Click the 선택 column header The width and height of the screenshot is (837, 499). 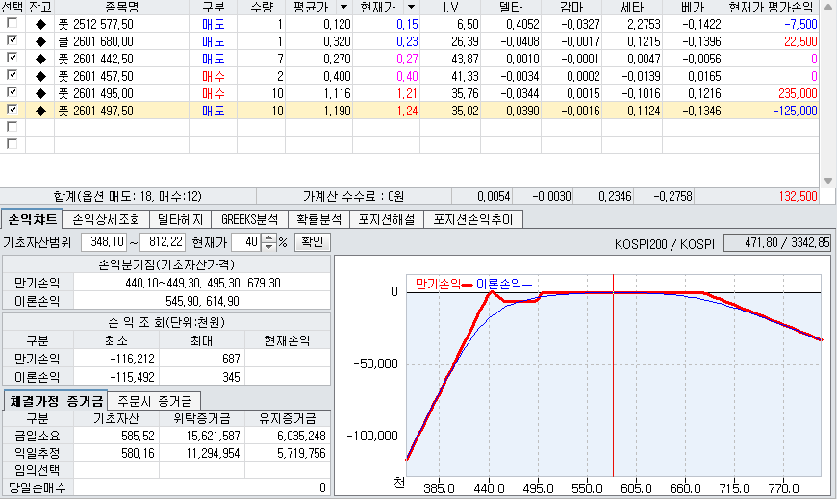pyautogui.click(x=13, y=7)
